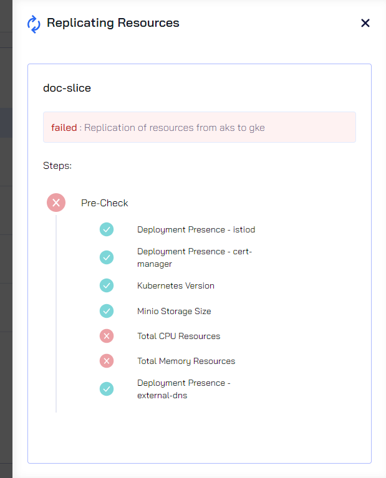Open the Total CPU Resources failed check
Image resolution: width=386 pixels, height=478 pixels.
click(x=178, y=337)
